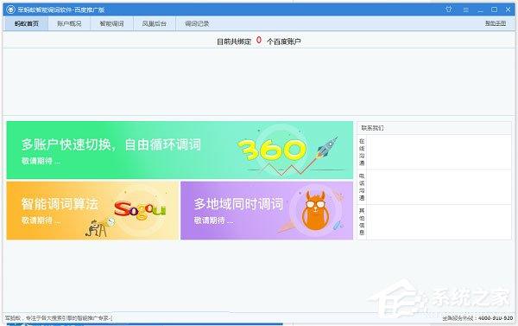Click the ant logo in the title bar

(10, 10)
